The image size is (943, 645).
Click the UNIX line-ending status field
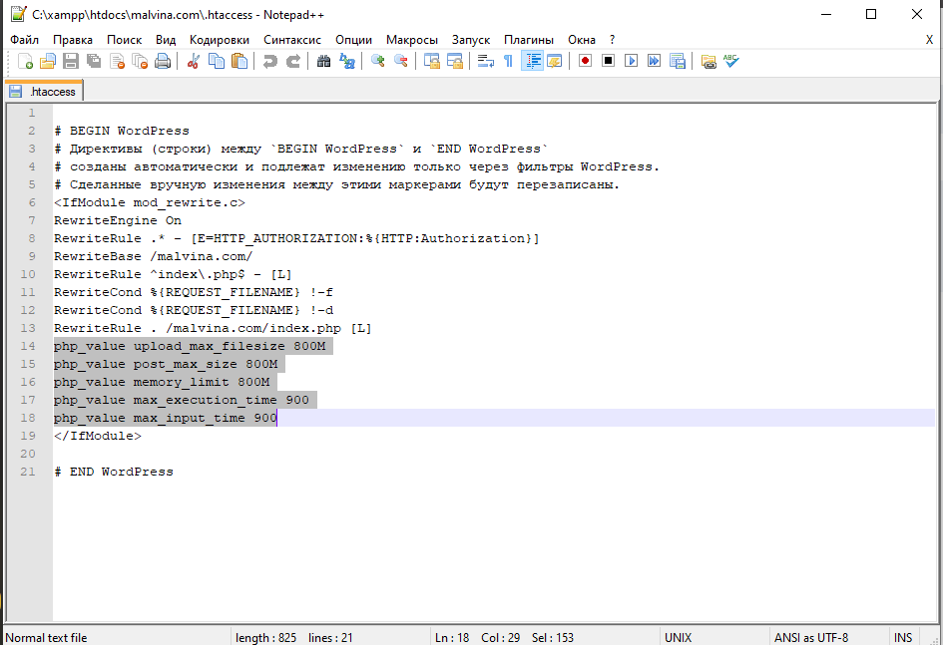point(679,637)
